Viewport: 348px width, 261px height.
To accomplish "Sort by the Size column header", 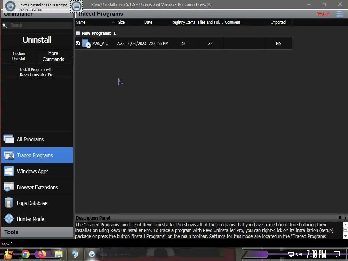I will tap(121, 22).
